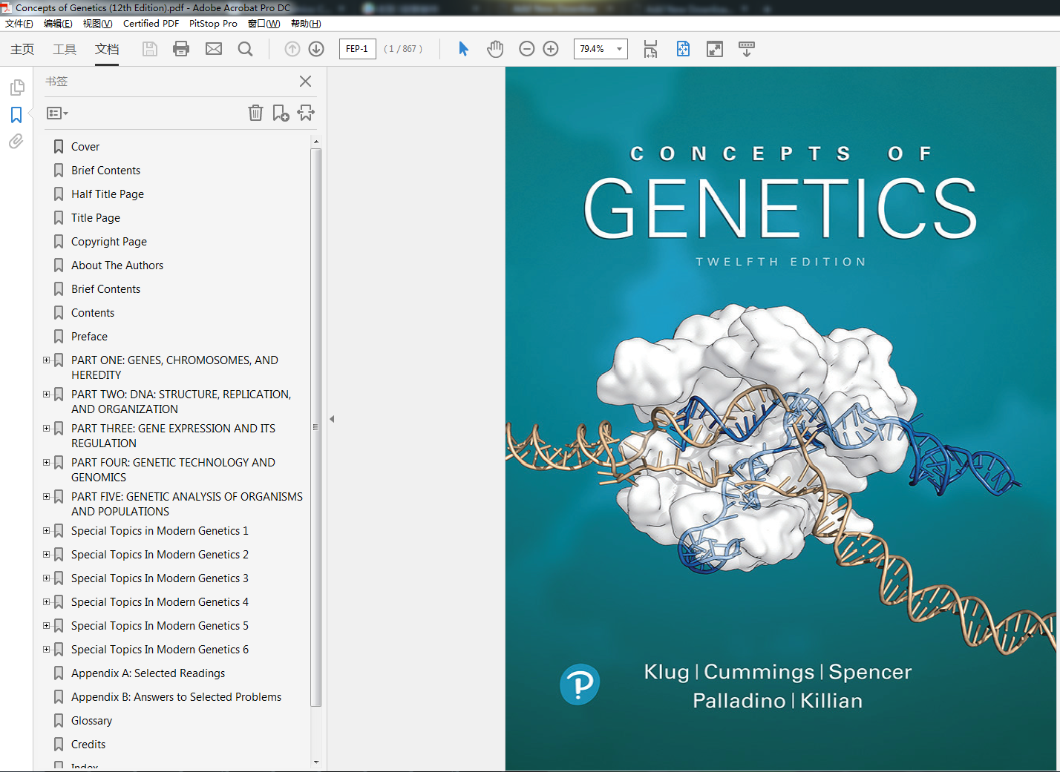
Task: Expand Special Topics In Modern Genetics 5
Action: [x=47, y=626]
